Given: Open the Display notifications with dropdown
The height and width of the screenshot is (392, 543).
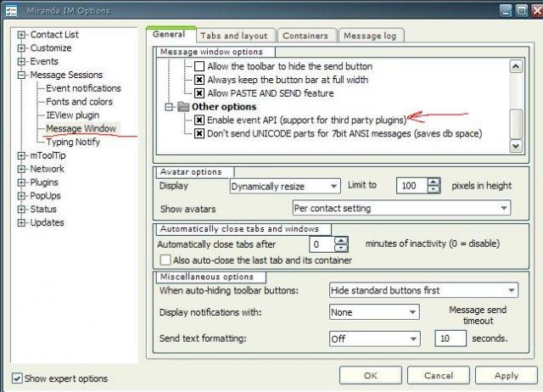Looking at the screenshot, I should (374, 312).
